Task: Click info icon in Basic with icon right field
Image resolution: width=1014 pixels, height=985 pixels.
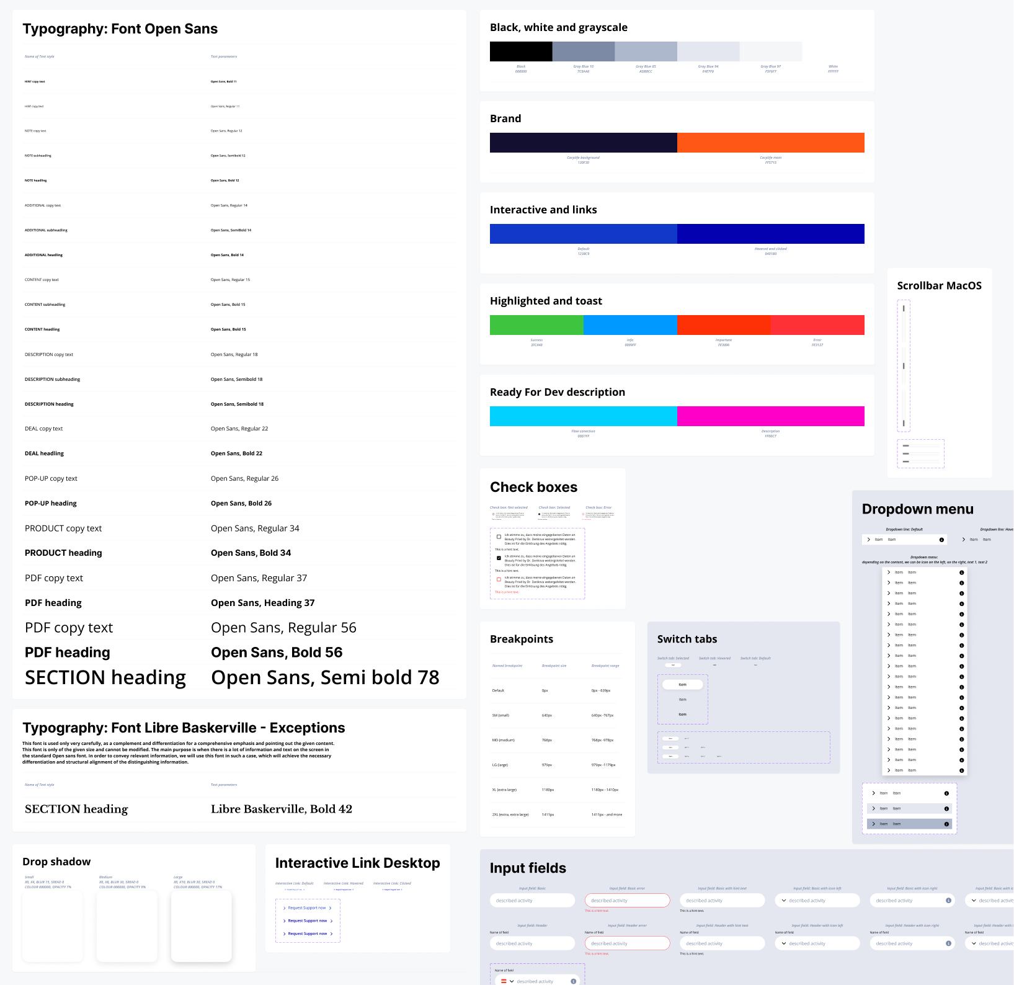Action: 948,900
